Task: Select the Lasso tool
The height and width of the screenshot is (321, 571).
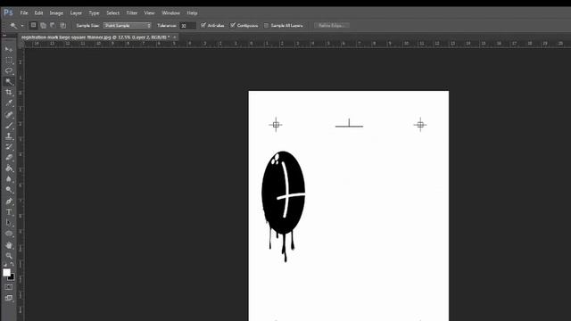Action: [x=9, y=70]
